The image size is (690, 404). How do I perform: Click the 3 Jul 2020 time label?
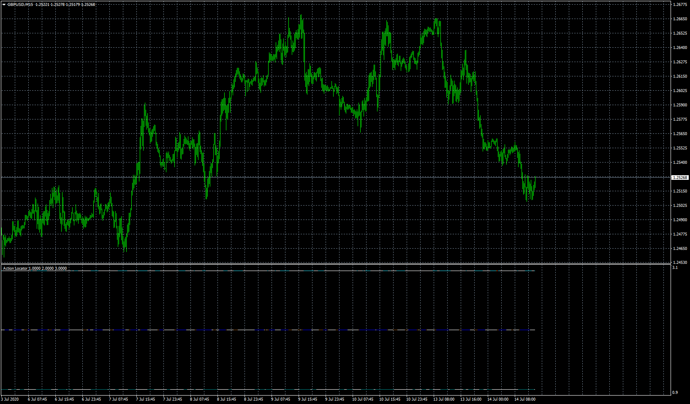[x=10, y=399]
